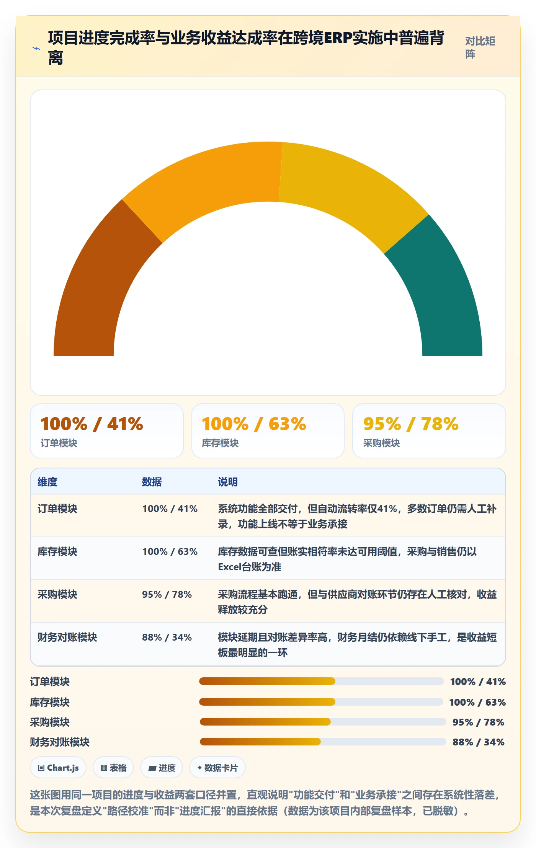The height and width of the screenshot is (848, 536).
Task: Click the chart title heading text
Action: pyautogui.click(x=246, y=48)
